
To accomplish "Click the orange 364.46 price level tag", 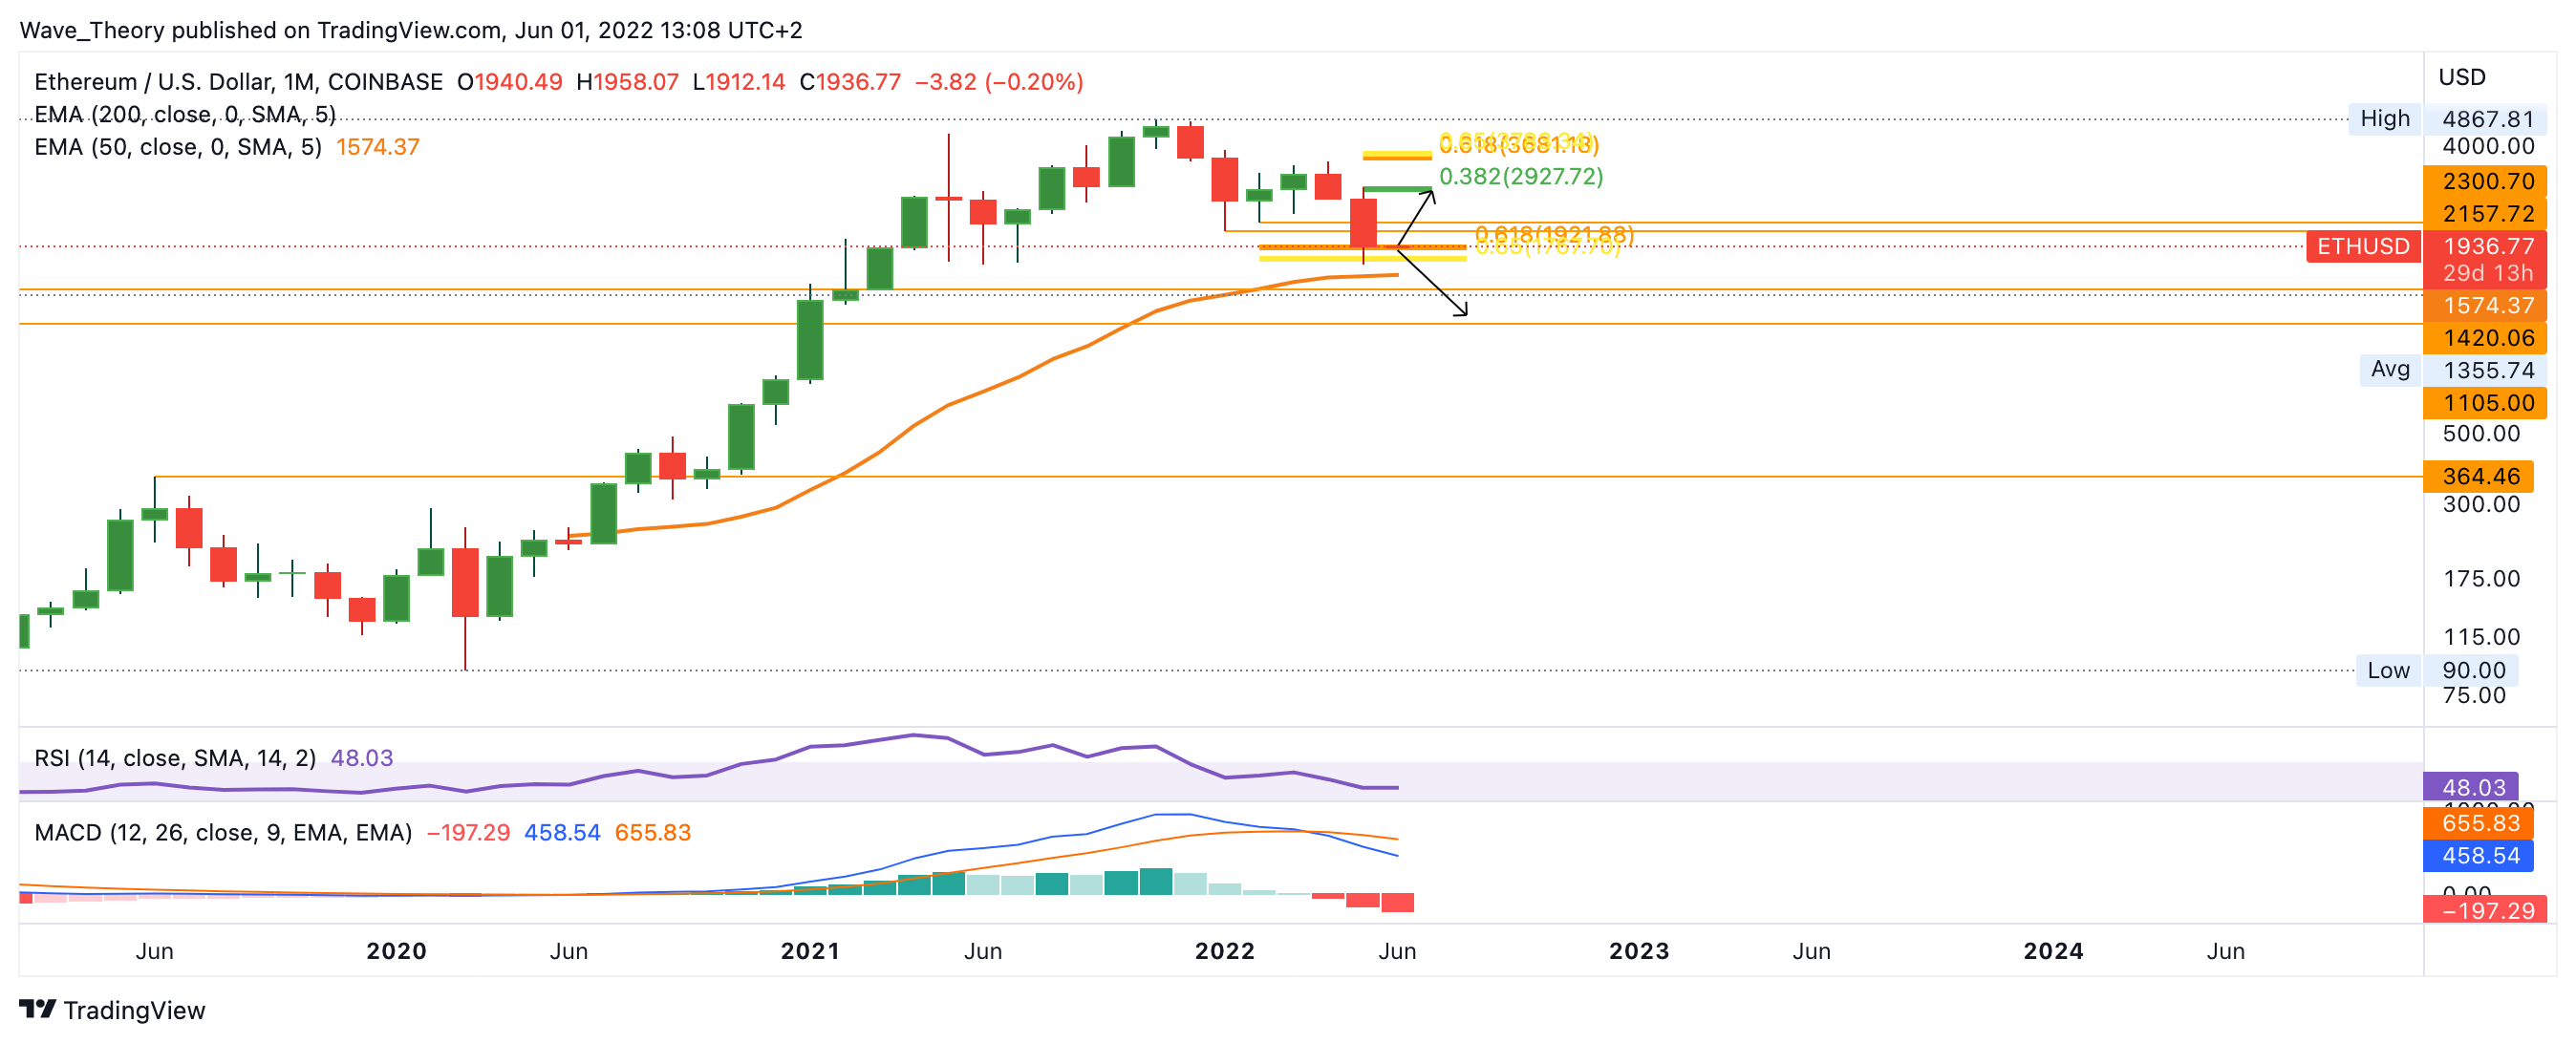I will (2478, 476).
